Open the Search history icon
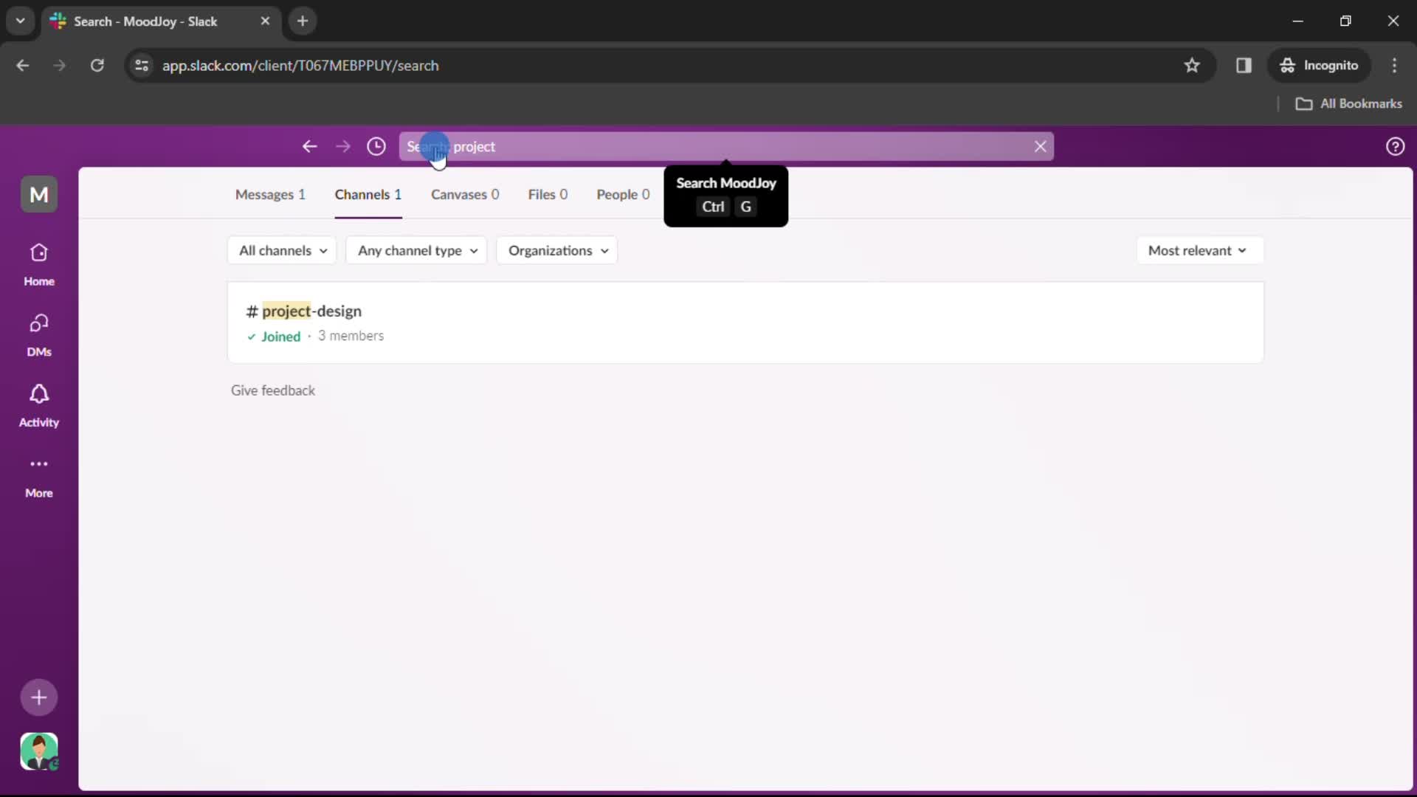Screen dimensions: 1417x797 tap(376, 145)
